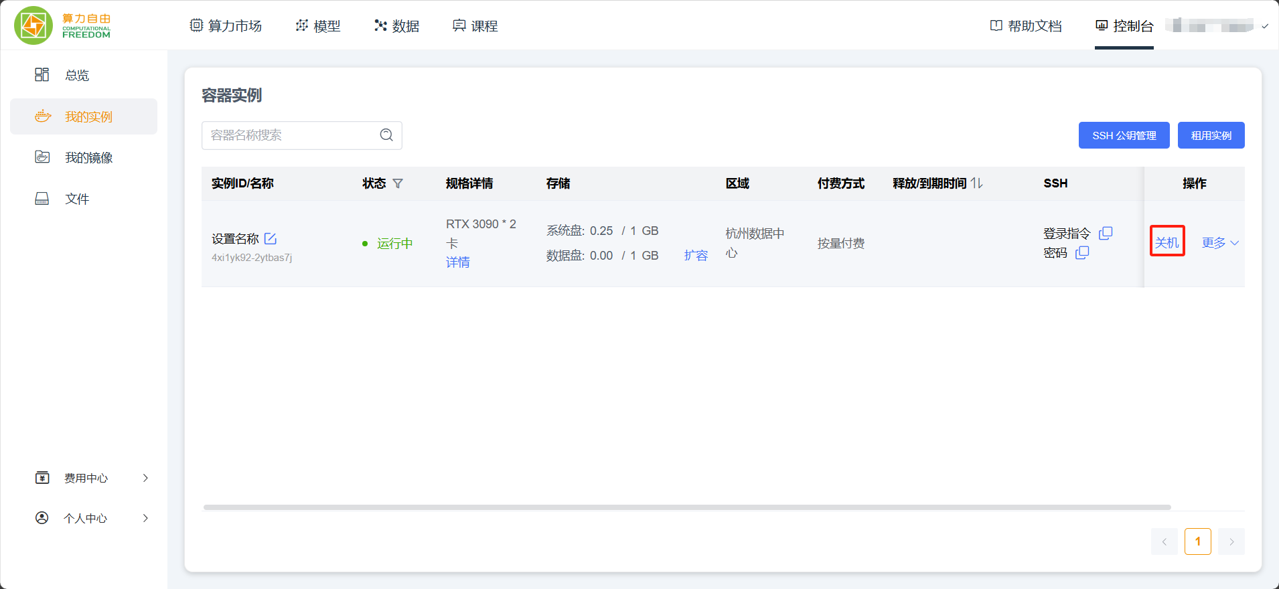Open SSH 公钥管理
This screenshot has height=589, width=1279.
click(x=1124, y=135)
